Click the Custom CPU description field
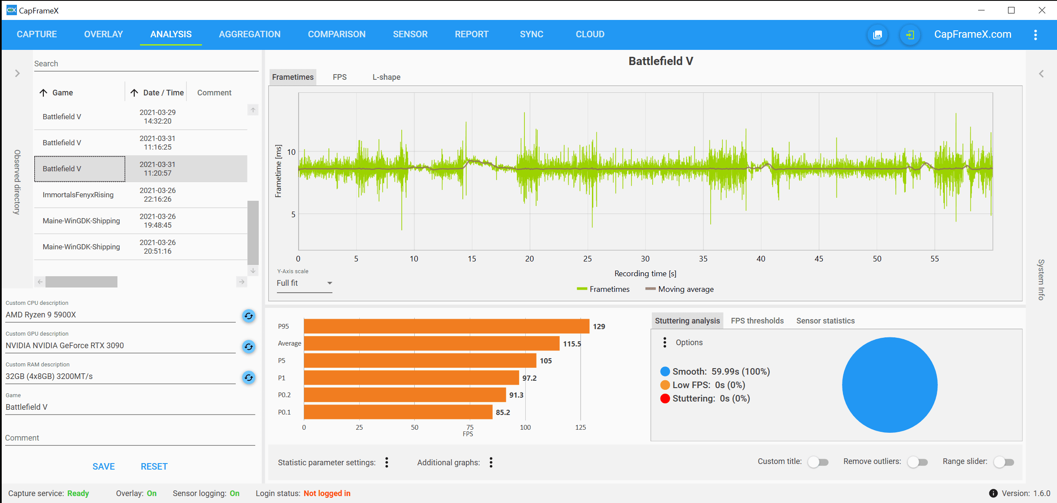The image size is (1057, 503). coord(120,315)
